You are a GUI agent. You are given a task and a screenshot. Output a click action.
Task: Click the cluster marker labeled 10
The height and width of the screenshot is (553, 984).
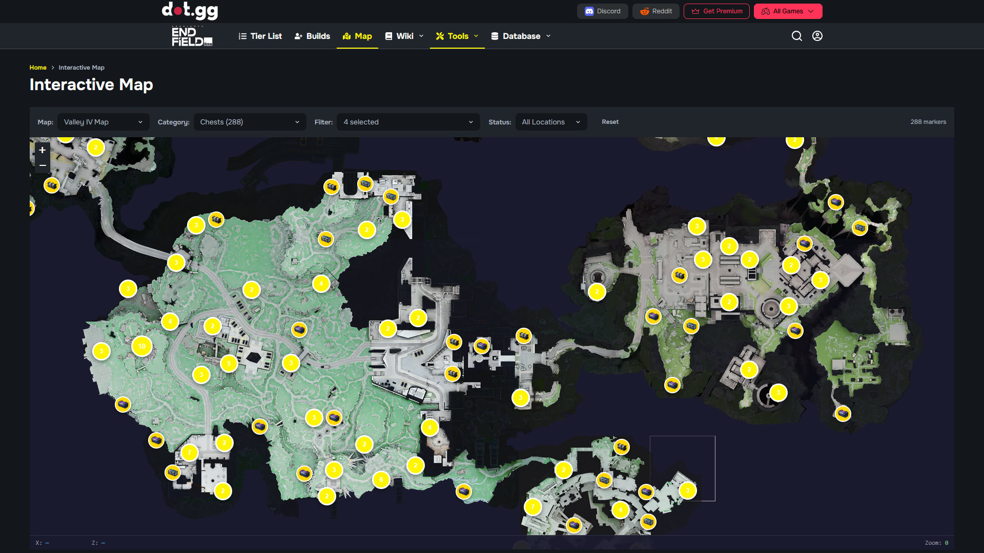[x=142, y=346]
